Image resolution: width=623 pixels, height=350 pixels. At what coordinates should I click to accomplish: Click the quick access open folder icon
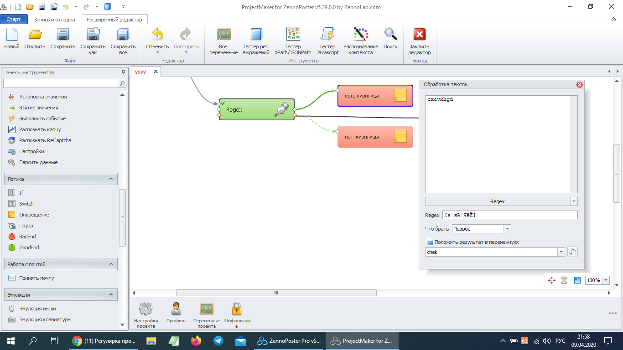30,7
